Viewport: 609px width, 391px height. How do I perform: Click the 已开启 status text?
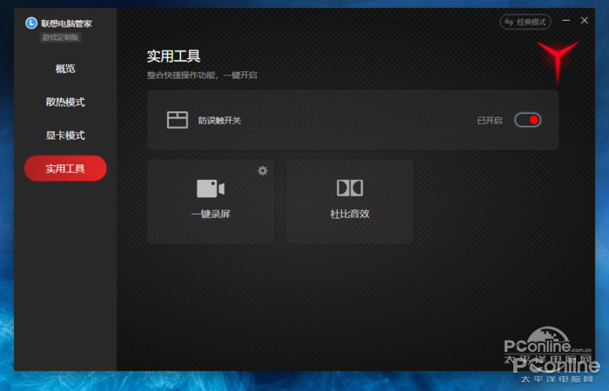pos(489,121)
